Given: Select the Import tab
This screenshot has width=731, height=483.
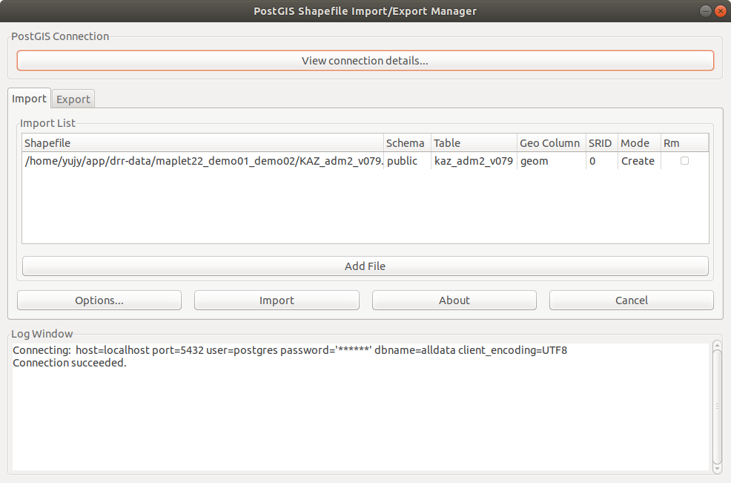Looking at the screenshot, I should tap(30, 99).
